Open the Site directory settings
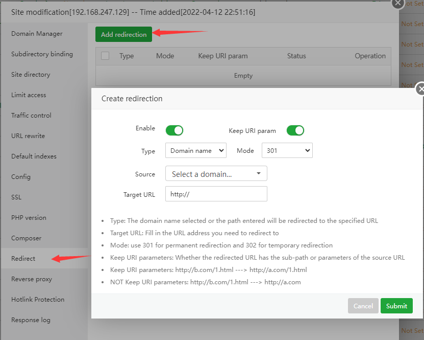The height and width of the screenshot is (340, 424). click(31, 74)
